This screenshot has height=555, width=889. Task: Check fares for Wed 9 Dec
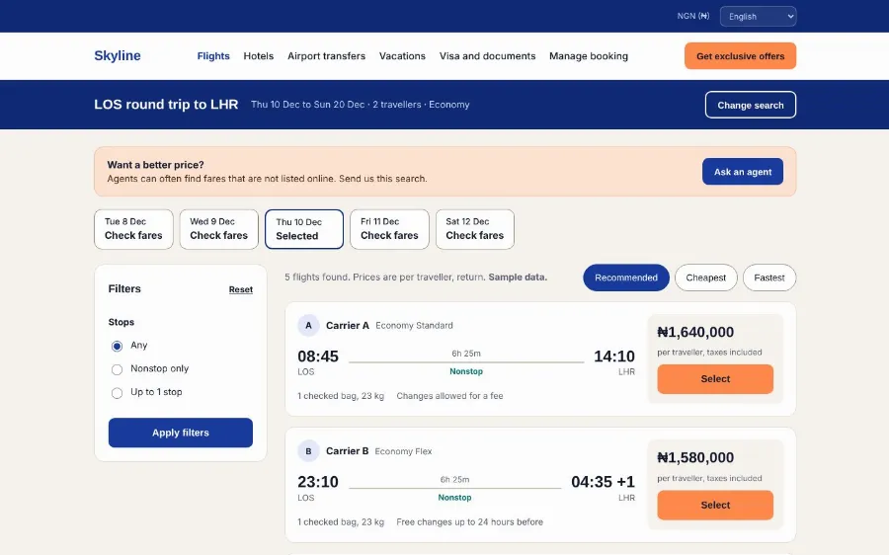click(x=219, y=229)
